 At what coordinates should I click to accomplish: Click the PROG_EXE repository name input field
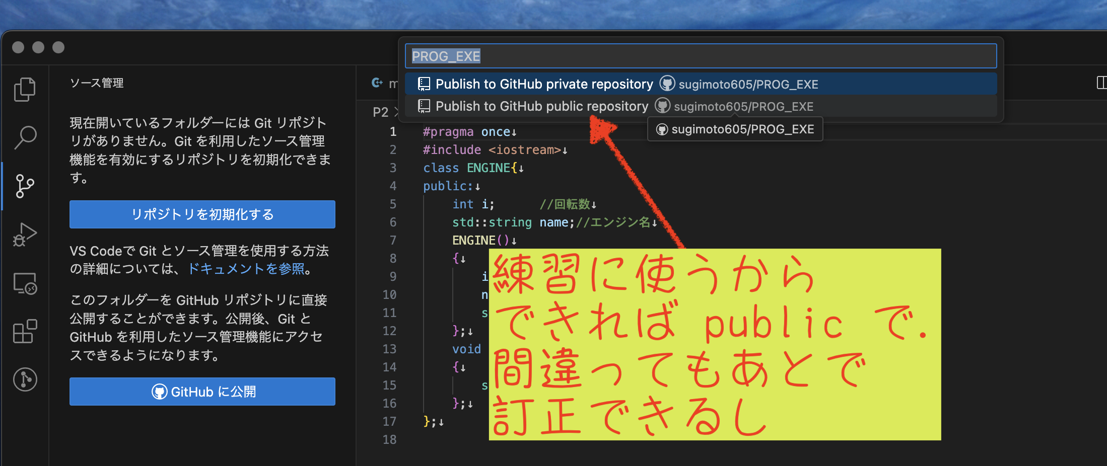(x=701, y=56)
